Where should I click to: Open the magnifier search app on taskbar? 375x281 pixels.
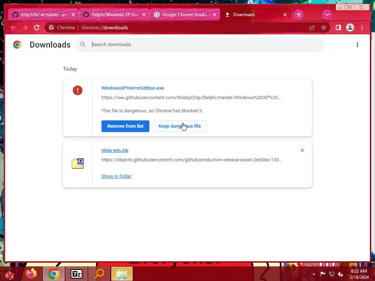click(x=99, y=274)
